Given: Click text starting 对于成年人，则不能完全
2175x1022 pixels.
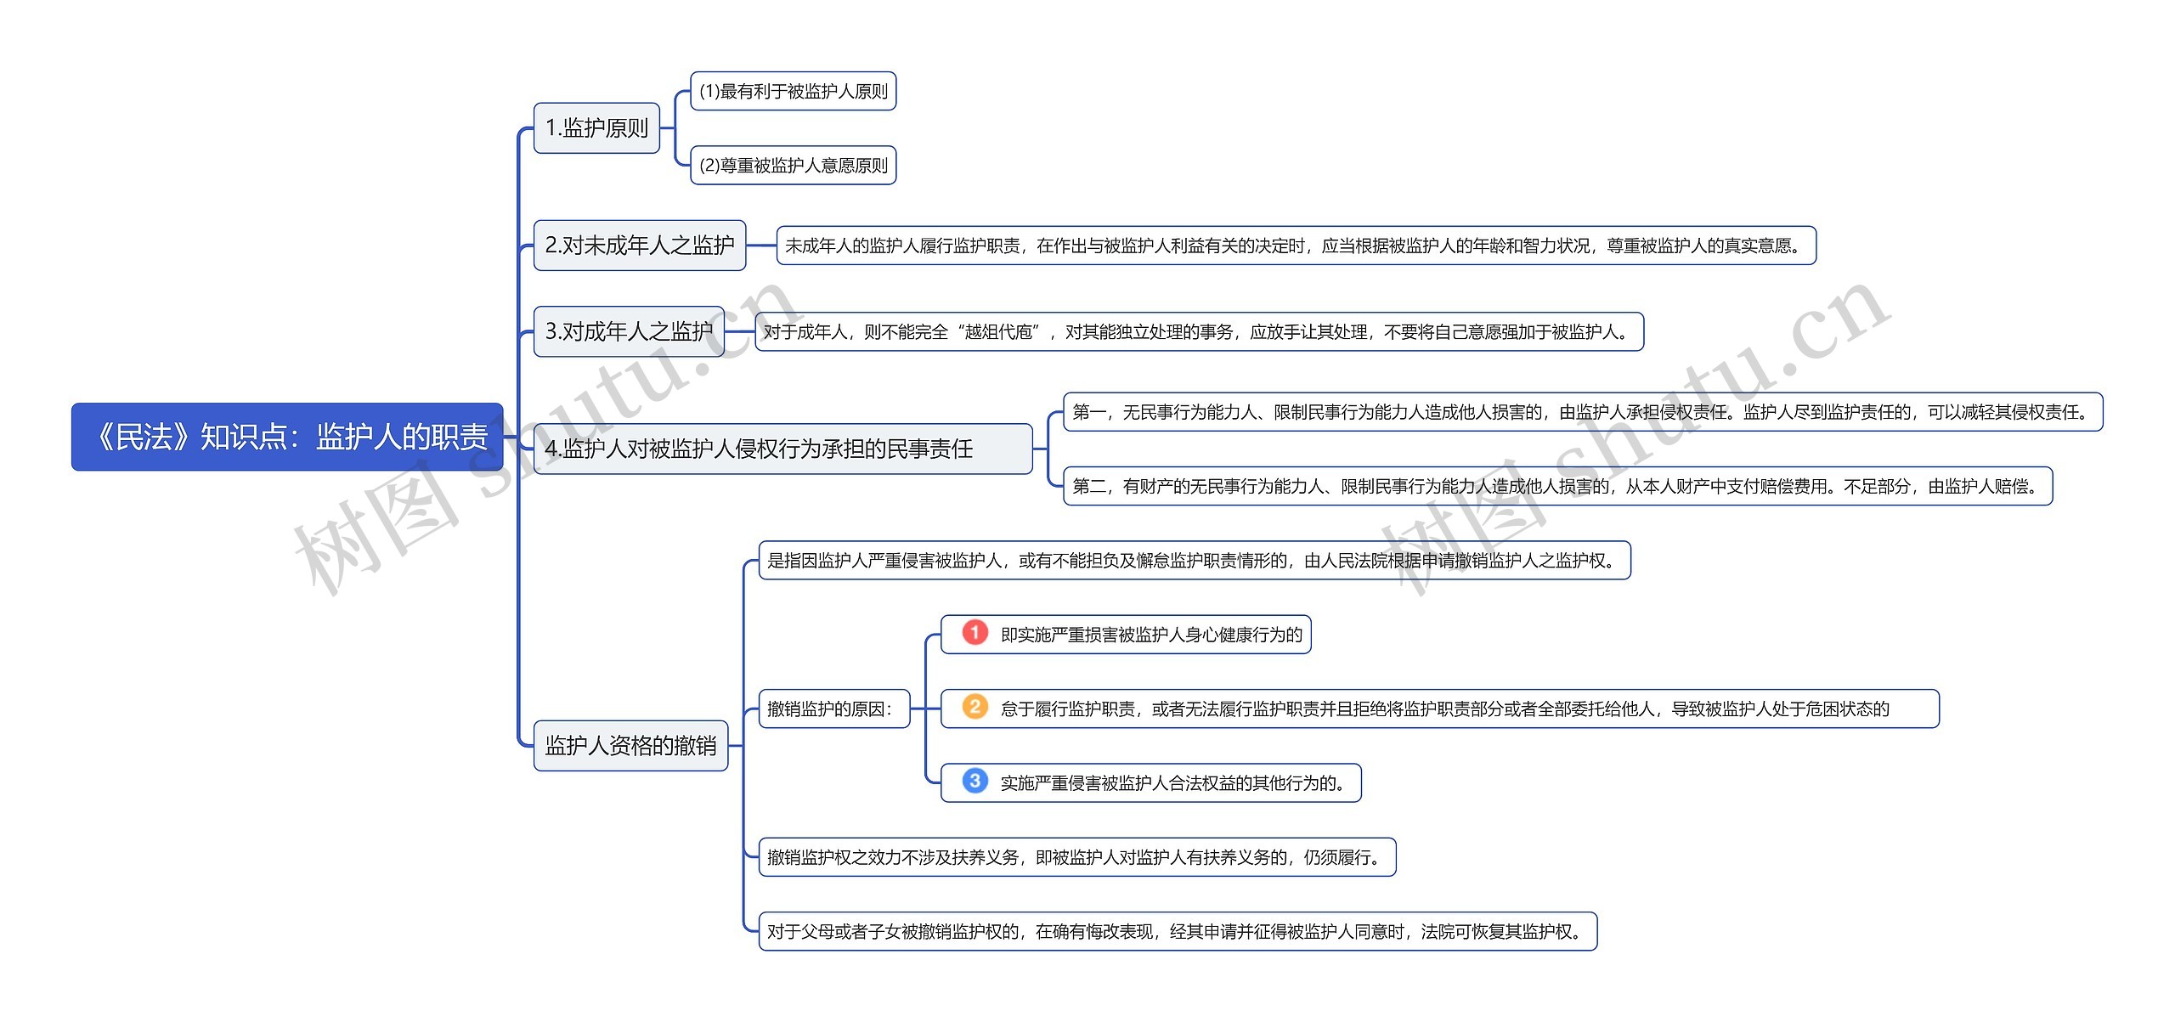Looking at the screenshot, I should (x=1199, y=331).
